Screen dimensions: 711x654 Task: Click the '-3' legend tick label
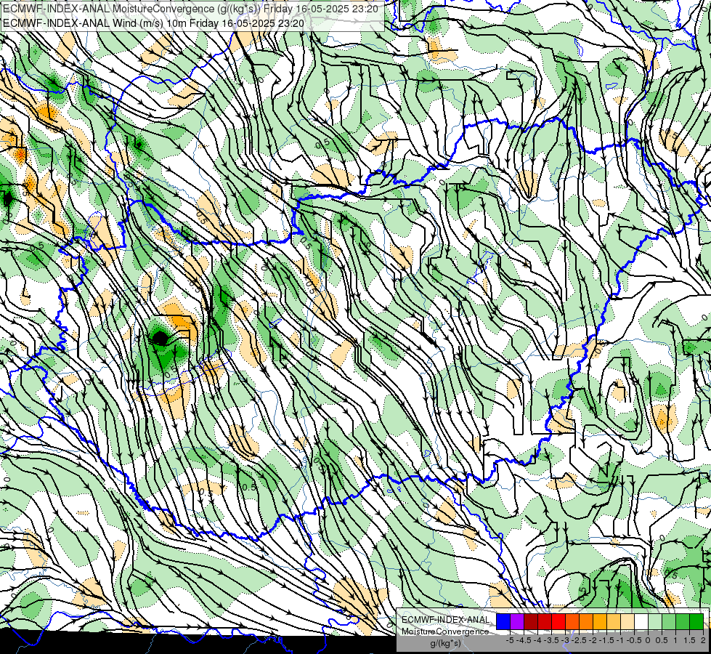565,640
